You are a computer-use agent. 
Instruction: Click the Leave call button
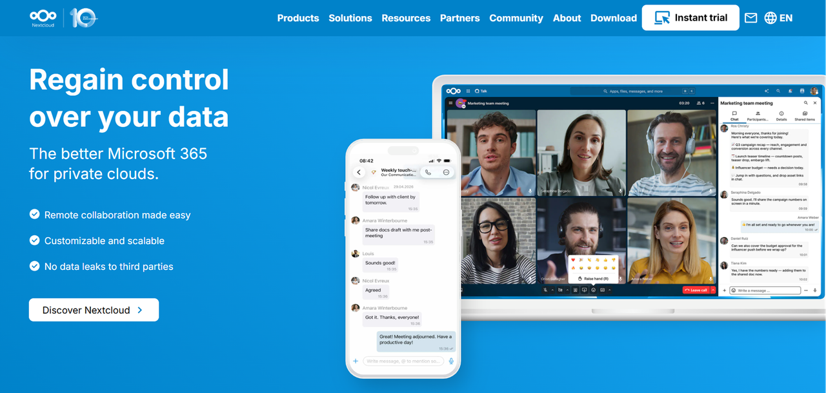point(696,290)
